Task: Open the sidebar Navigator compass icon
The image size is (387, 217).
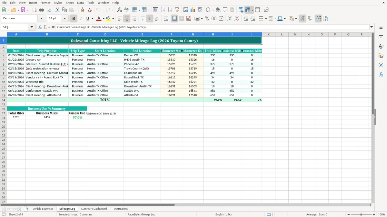Action: (x=381, y=65)
